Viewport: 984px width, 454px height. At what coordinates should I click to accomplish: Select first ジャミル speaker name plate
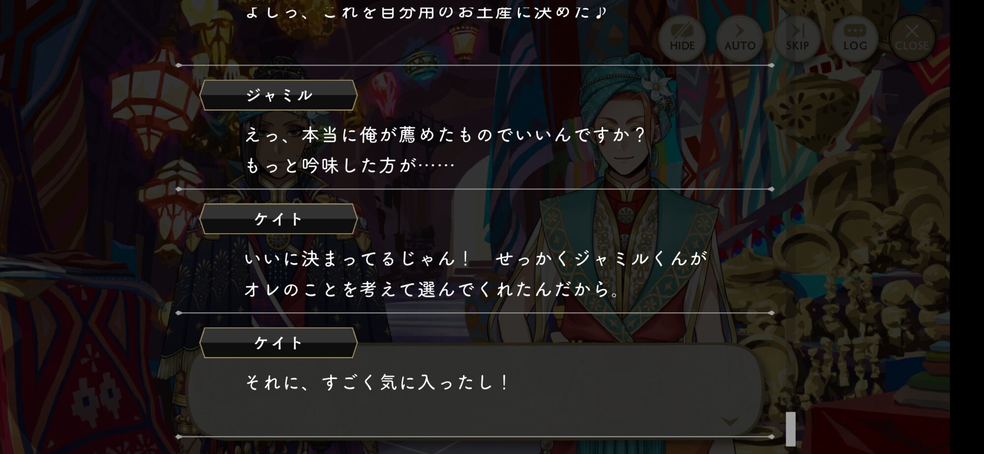click(x=278, y=95)
